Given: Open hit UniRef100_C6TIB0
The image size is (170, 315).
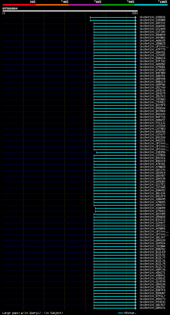Looking at the screenshot, I should tap(152, 32).
